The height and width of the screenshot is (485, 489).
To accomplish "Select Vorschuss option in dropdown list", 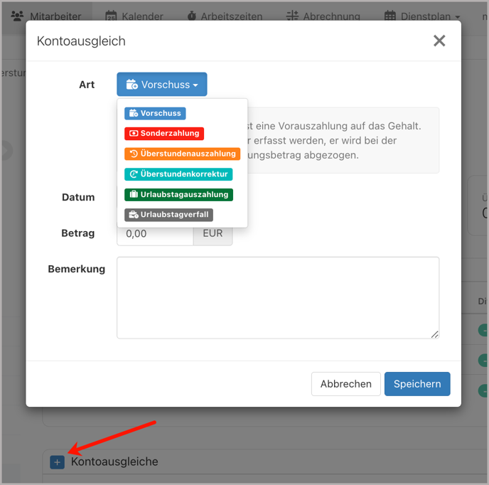I will (154, 113).
